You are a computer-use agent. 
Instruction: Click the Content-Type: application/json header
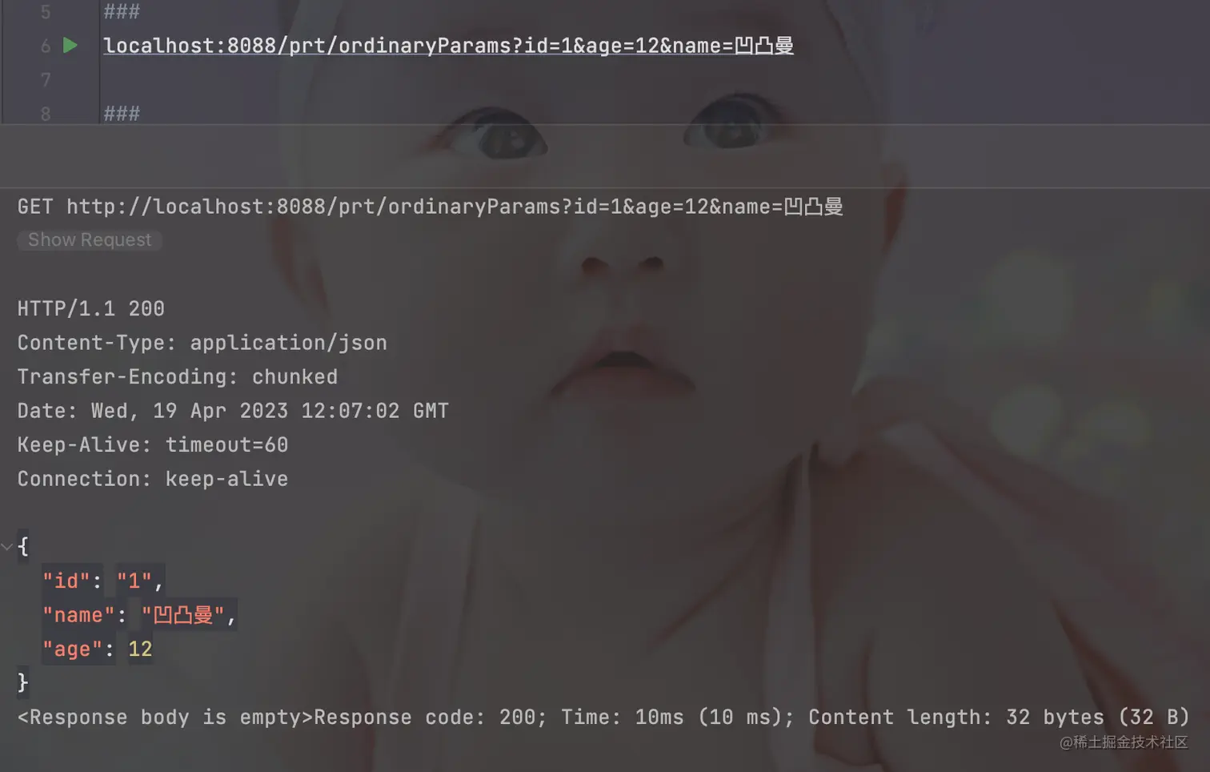click(x=202, y=343)
